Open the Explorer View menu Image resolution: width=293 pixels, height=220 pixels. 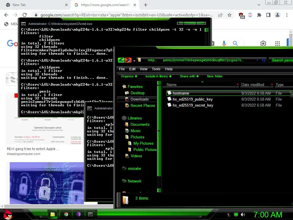point(144,69)
